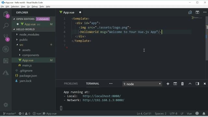Split the terminal pane
The height and width of the screenshot is (117, 208).
175,84
